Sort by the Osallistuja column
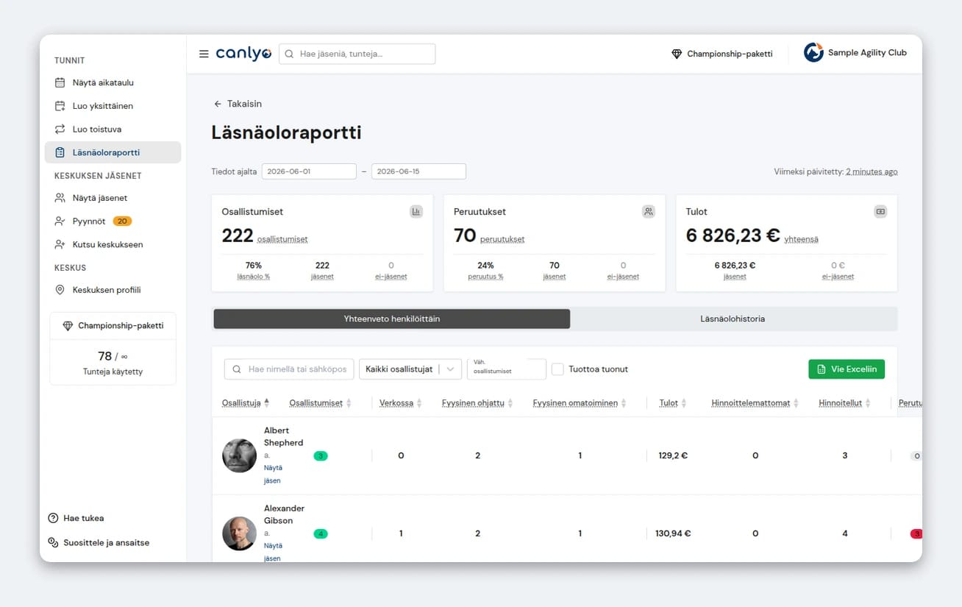The height and width of the screenshot is (607, 962). click(x=246, y=403)
